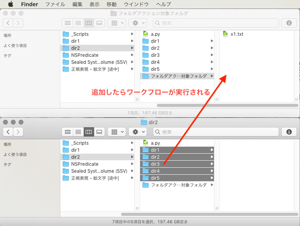
Task: Select x1.txt file in top window
Action: click(237, 34)
